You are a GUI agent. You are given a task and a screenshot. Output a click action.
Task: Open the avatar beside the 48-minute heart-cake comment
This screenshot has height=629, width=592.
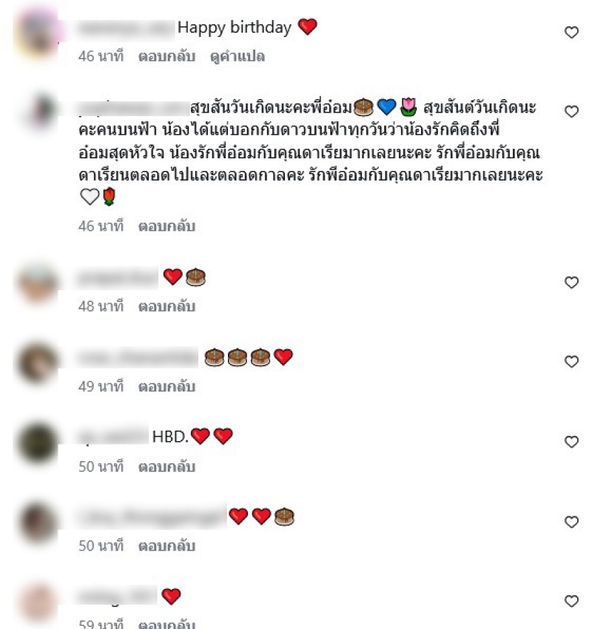pos(38,283)
